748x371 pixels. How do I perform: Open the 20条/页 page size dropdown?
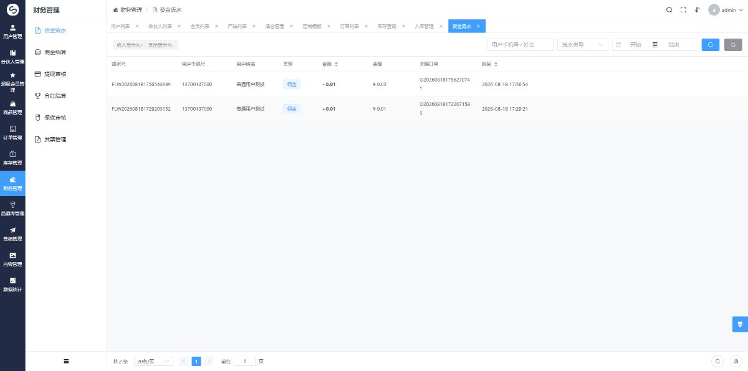click(153, 361)
